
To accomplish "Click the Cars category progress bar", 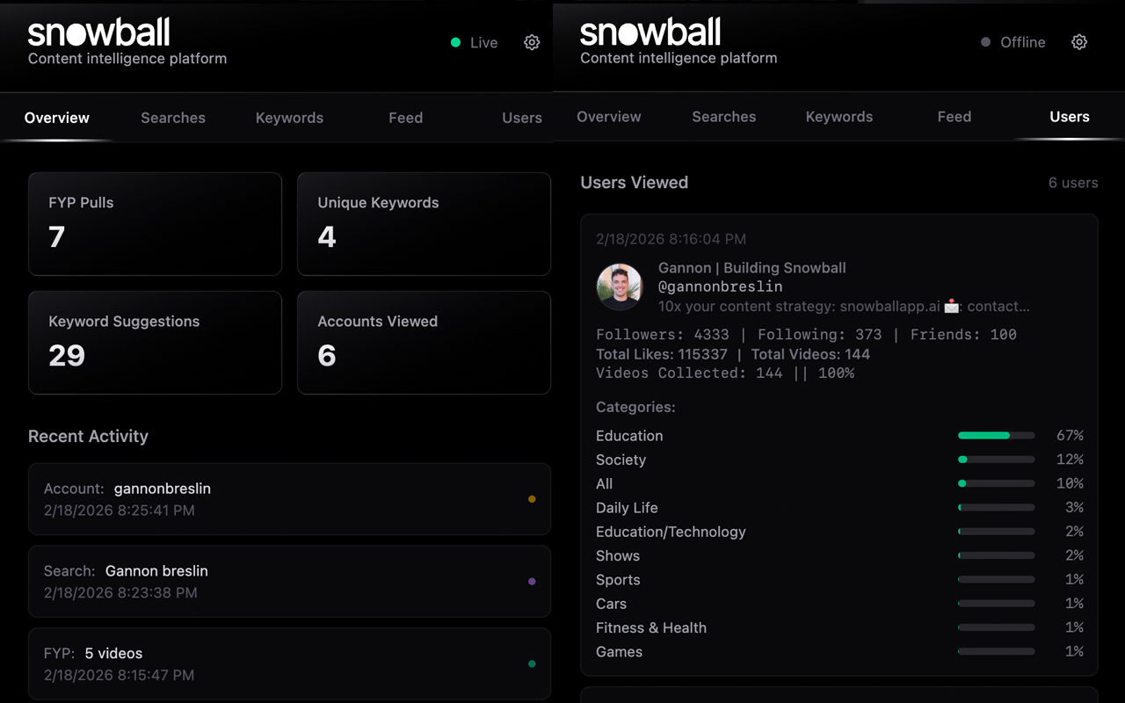I will pos(996,604).
